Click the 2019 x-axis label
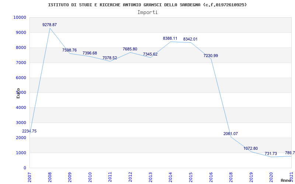 [x=251, y=177]
